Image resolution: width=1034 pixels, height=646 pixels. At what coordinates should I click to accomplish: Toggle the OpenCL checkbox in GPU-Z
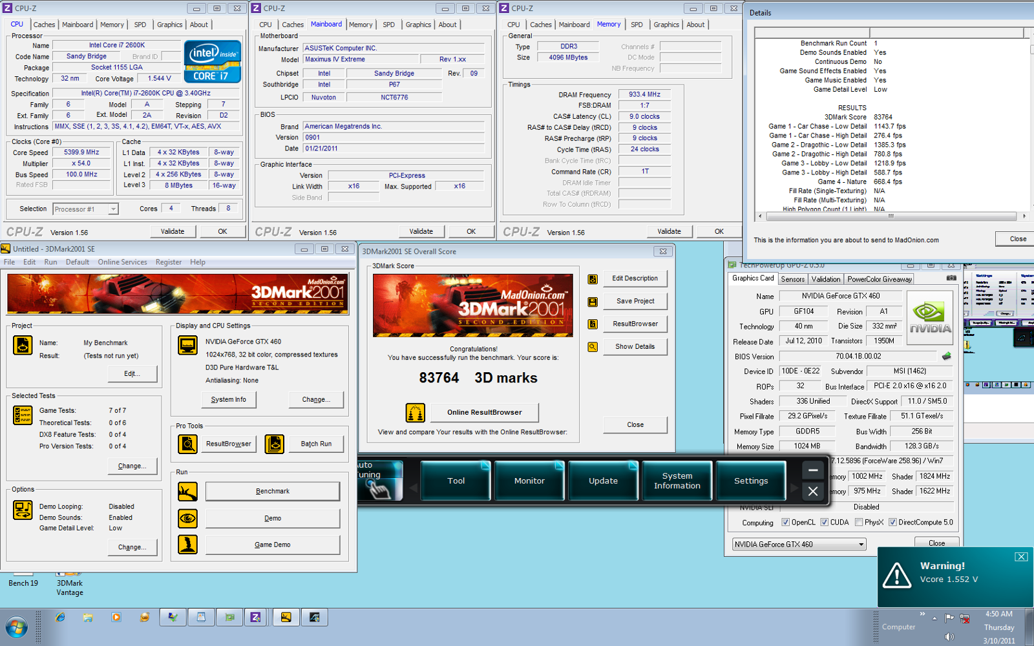click(x=786, y=523)
